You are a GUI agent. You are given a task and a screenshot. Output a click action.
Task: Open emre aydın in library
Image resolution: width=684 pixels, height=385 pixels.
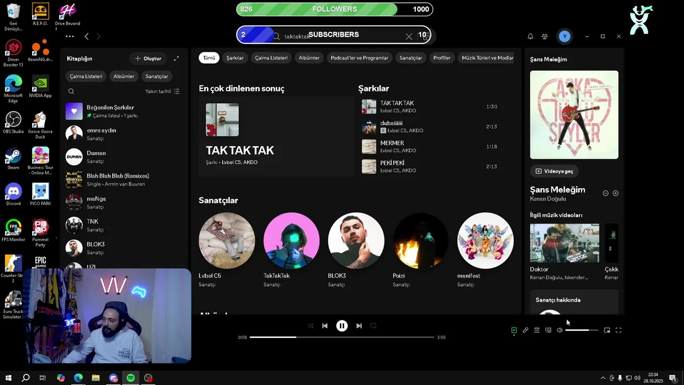(124, 134)
